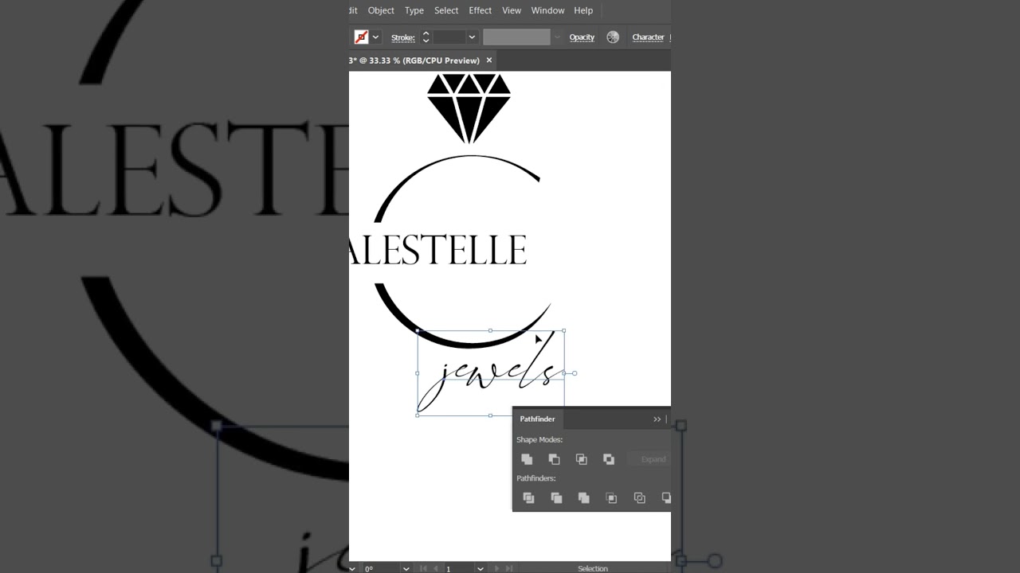Image resolution: width=1020 pixels, height=573 pixels.
Task: Open the artboard number dropdown
Action: (480, 568)
